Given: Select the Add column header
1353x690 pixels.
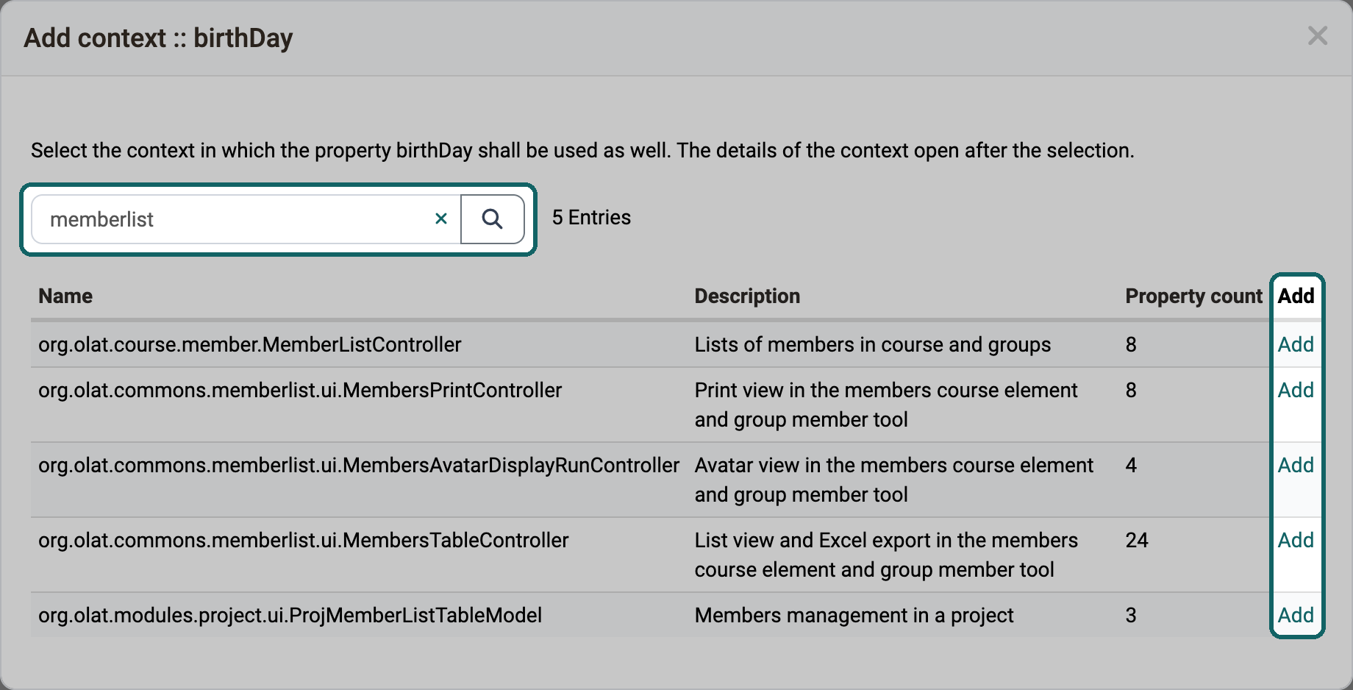Looking at the screenshot, I should [x=1296, y=296].
